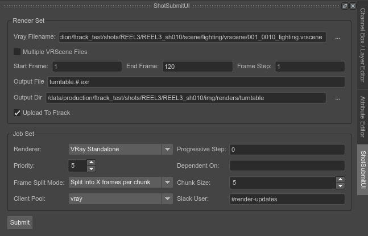Screen dimensions: 368x236
Task: Click the End Frame field
Action: (x=197, y=67)
